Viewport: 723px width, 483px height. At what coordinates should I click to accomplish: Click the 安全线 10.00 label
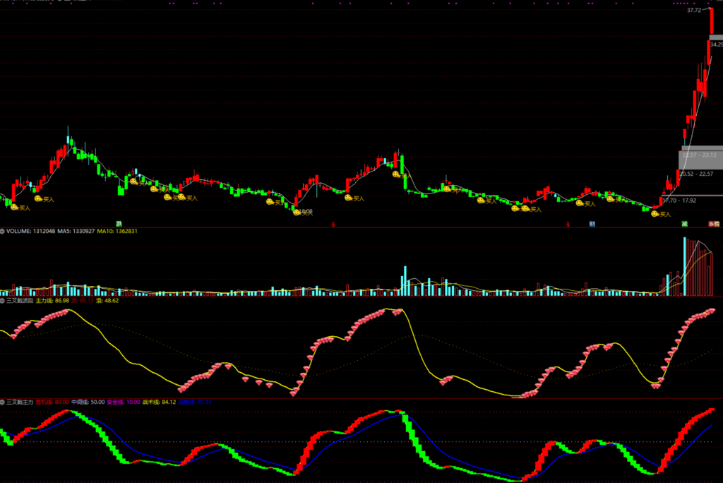pos(124,402)
